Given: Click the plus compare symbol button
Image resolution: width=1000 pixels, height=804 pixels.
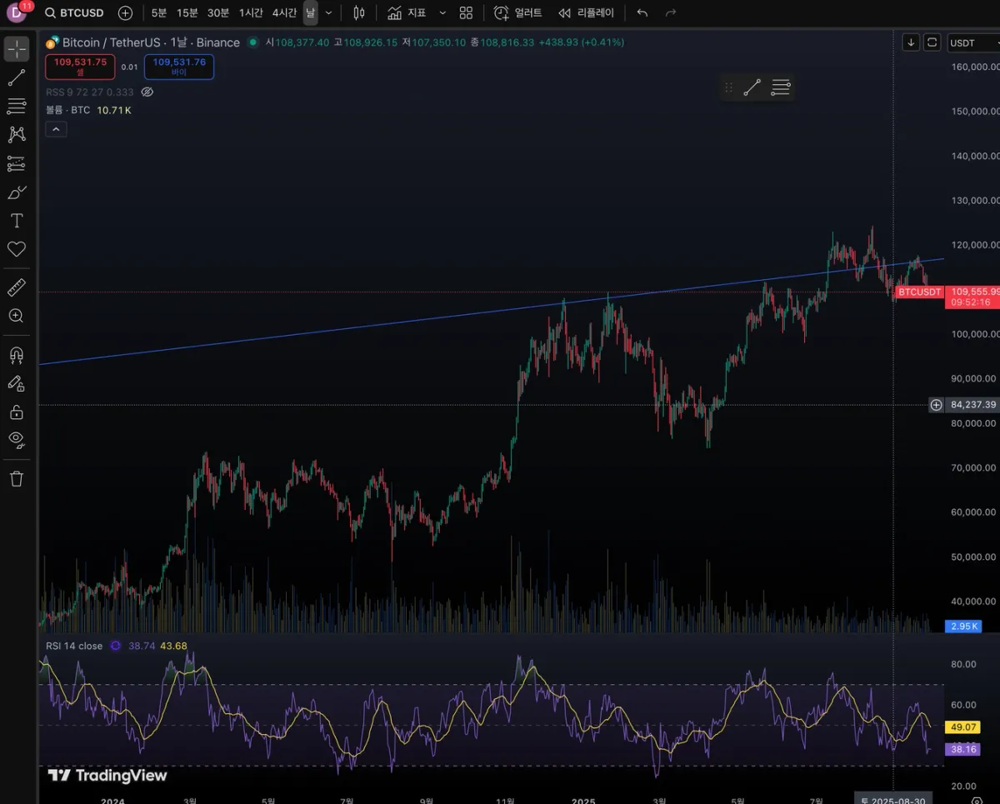Looking at the screenshot, I should click(x=125, y=12).
